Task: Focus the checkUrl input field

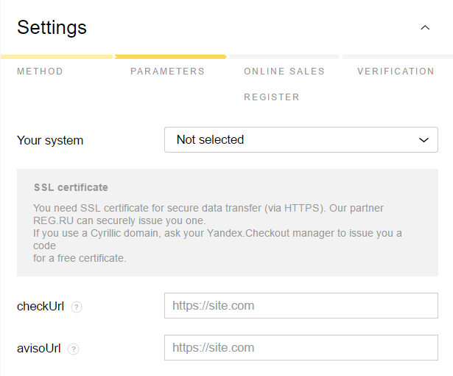Action: [x=301, y=306]
